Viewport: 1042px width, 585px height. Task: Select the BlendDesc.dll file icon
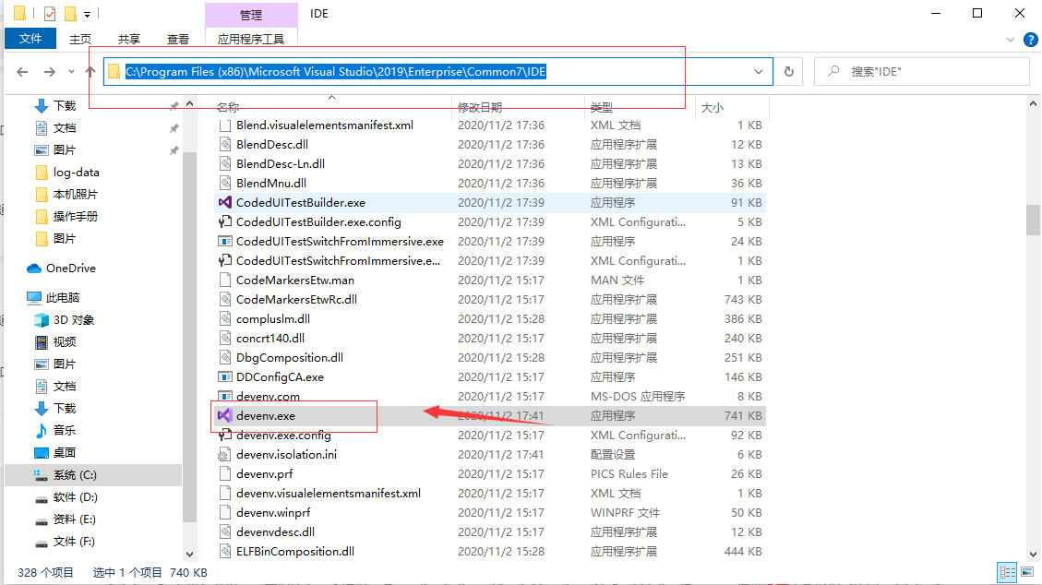coord(224,144)
